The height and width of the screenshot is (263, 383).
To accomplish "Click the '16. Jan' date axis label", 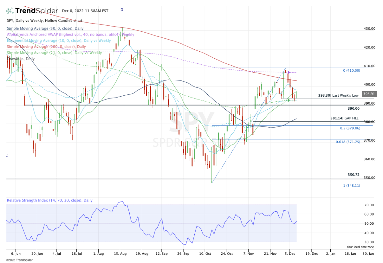I will point(350,254).
